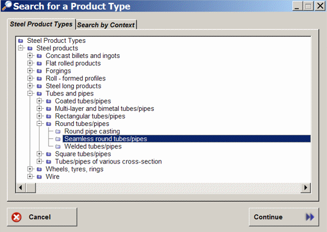Expand the Coated tubes/pipes node

point(40,101)
